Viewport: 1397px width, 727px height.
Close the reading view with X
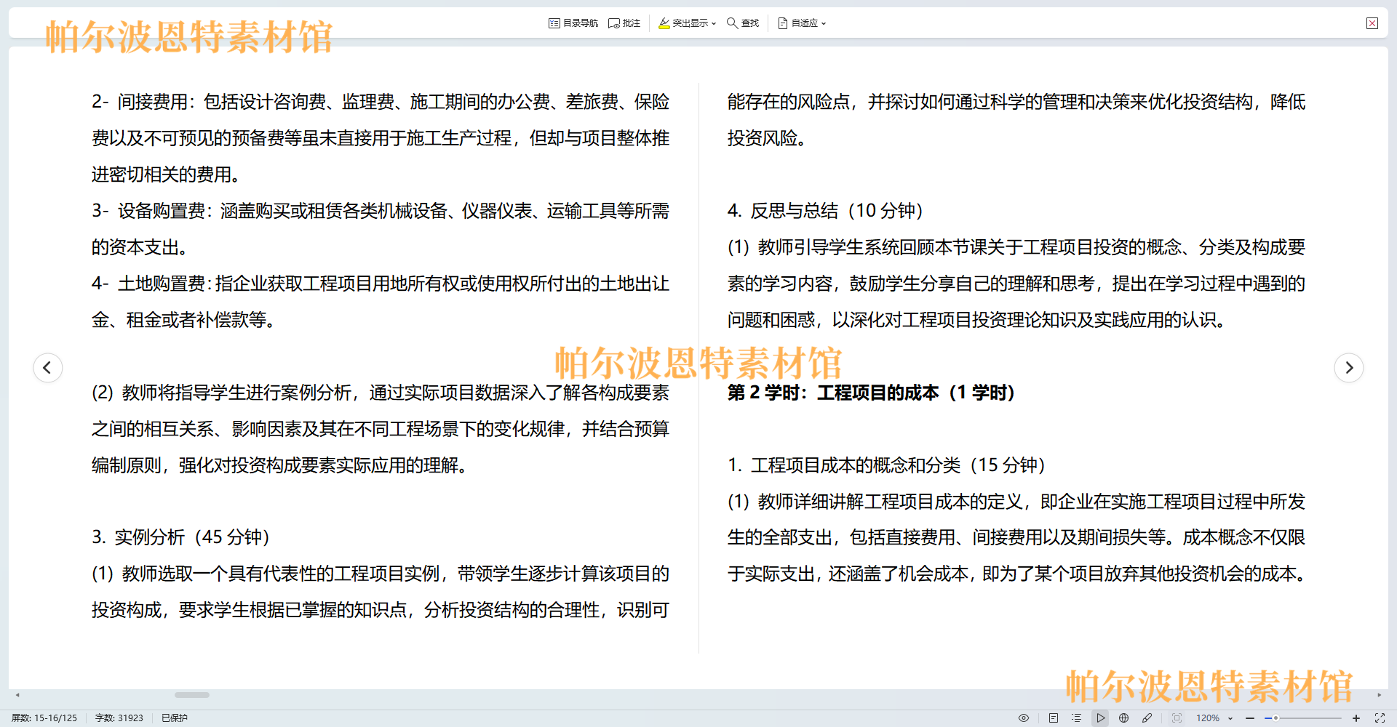tap(1372, 23)
